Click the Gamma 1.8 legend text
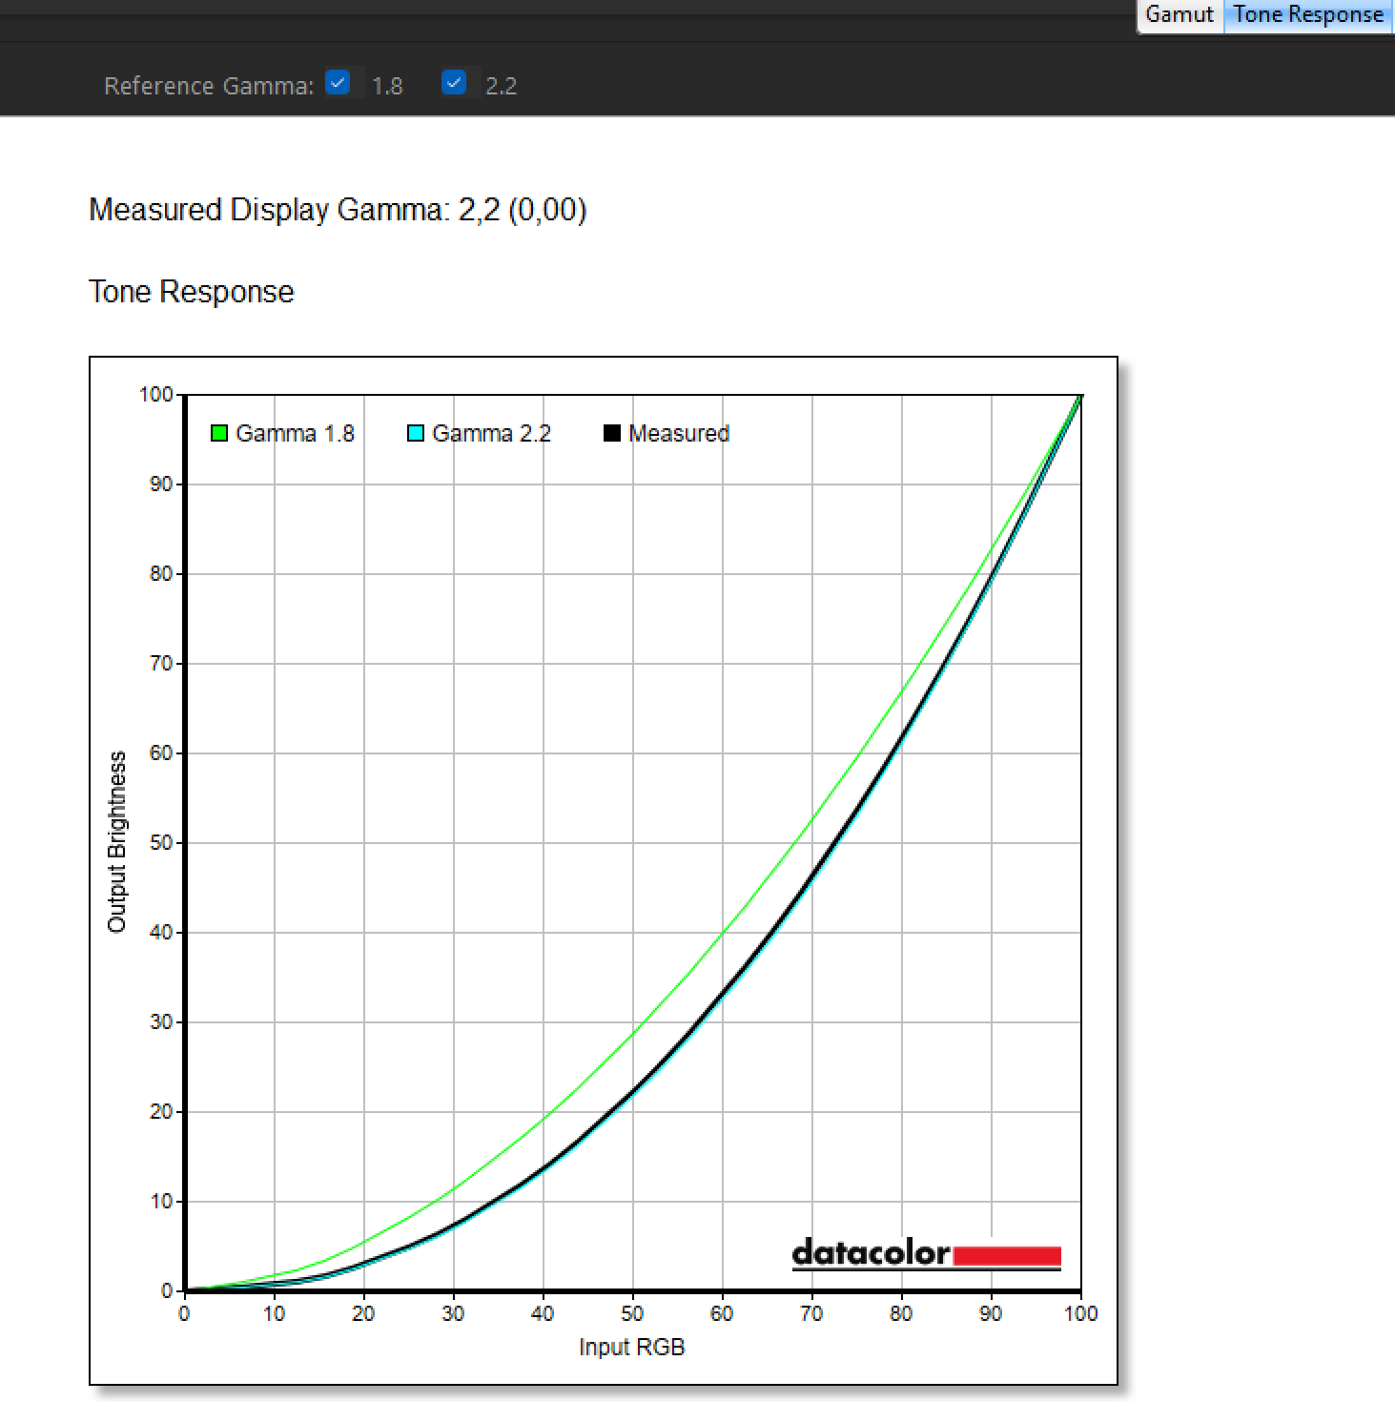1395x1402 pixels. (x=295, y=434)
